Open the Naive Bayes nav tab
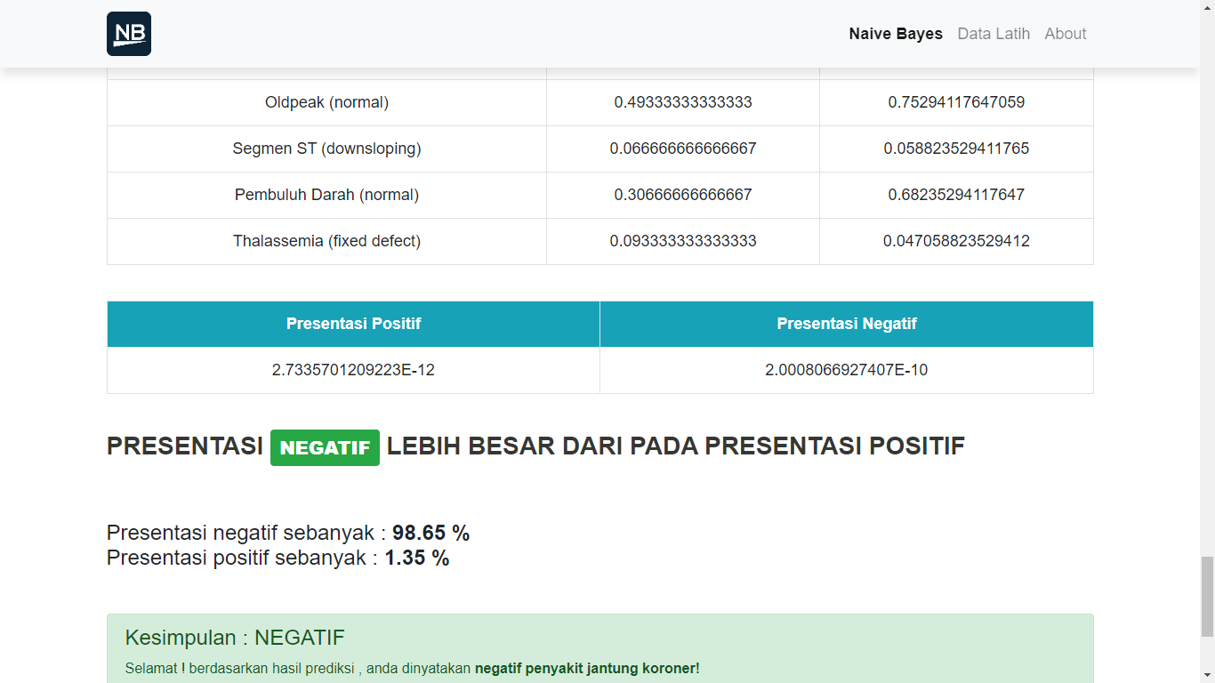Viewport: 1215px width, 683px height. (x=895, y=34)
